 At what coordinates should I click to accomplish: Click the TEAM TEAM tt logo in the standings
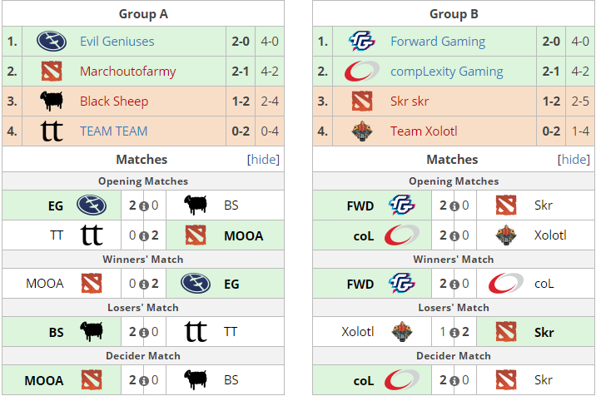click(x=52, y=131)
